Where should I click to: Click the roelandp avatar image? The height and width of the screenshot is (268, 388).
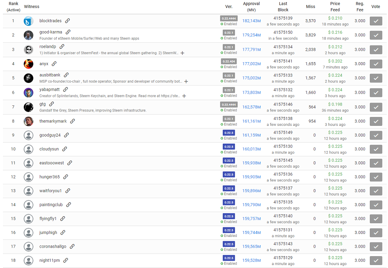[29, 50]
